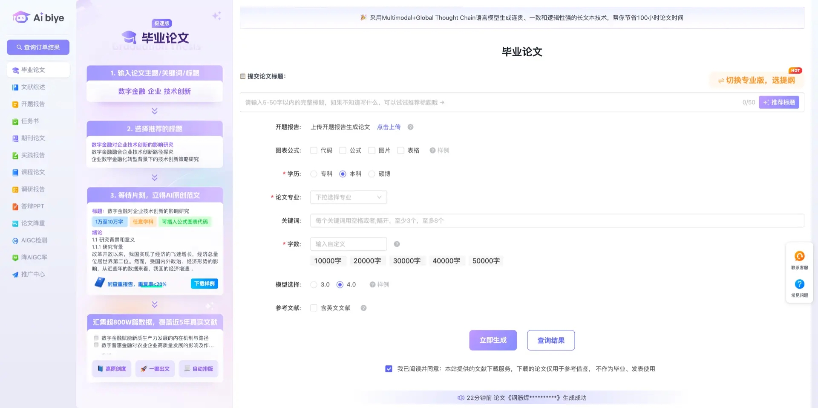Open the 期刊论文 section
This screenshot has height=408, width=818.
click(32, 138)
